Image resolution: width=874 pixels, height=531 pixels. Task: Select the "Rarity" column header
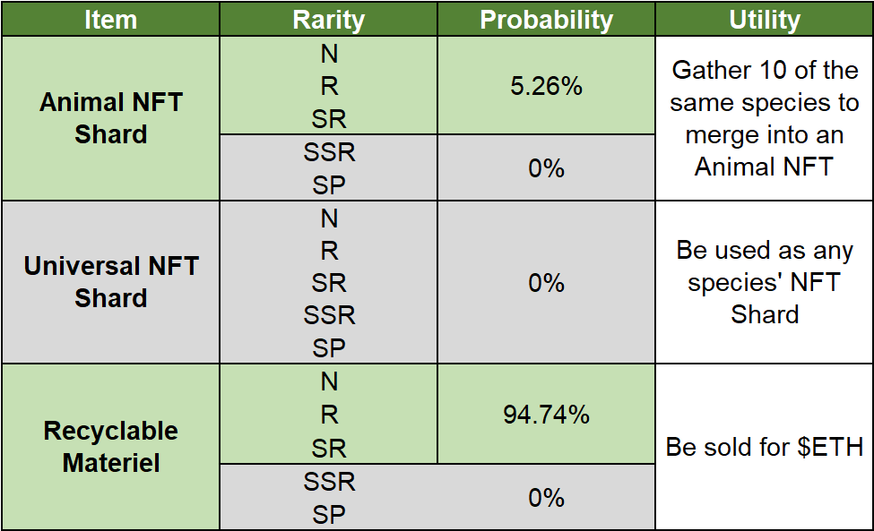(329, 19)
